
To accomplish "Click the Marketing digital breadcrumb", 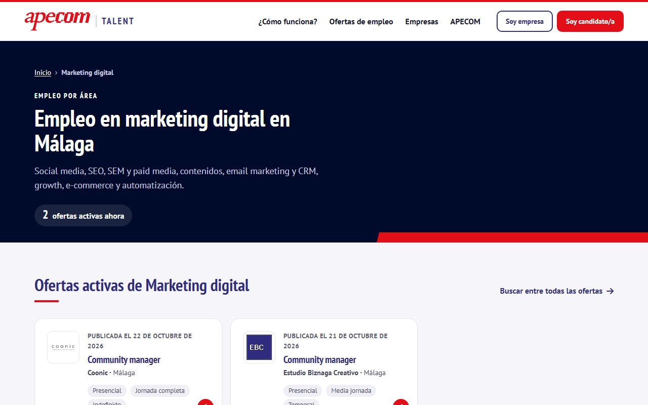I will [87, 72].
